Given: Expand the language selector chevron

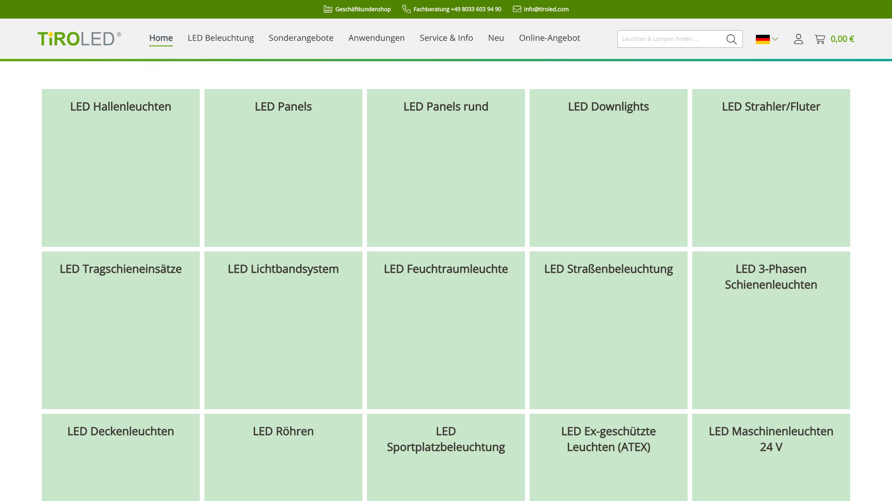Looking at the screenshot, I should tap(775, 39).
